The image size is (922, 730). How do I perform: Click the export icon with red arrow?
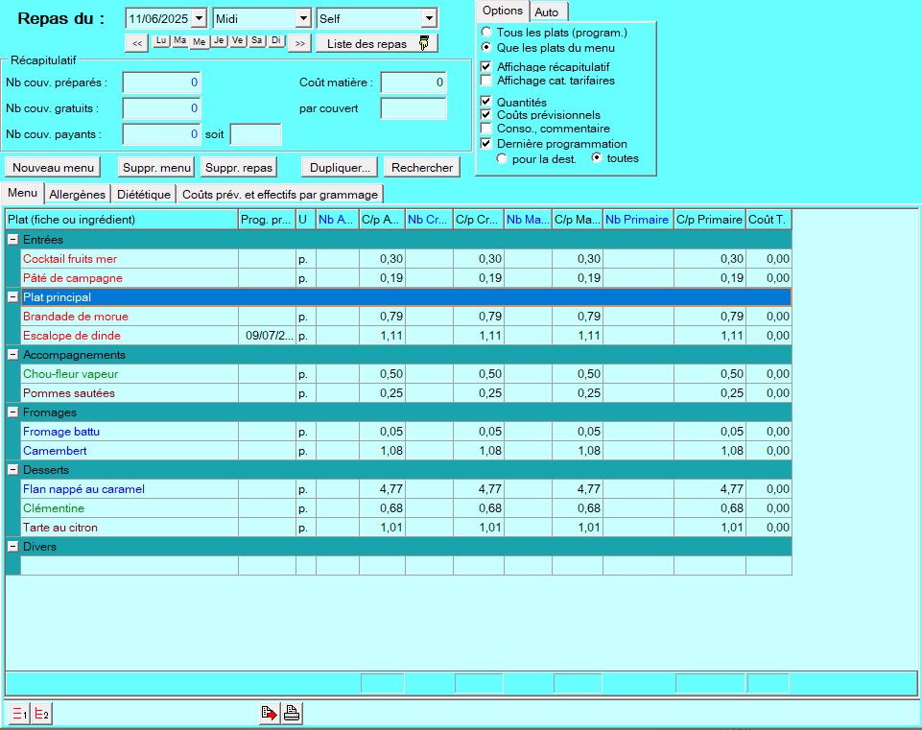(270, 713)
